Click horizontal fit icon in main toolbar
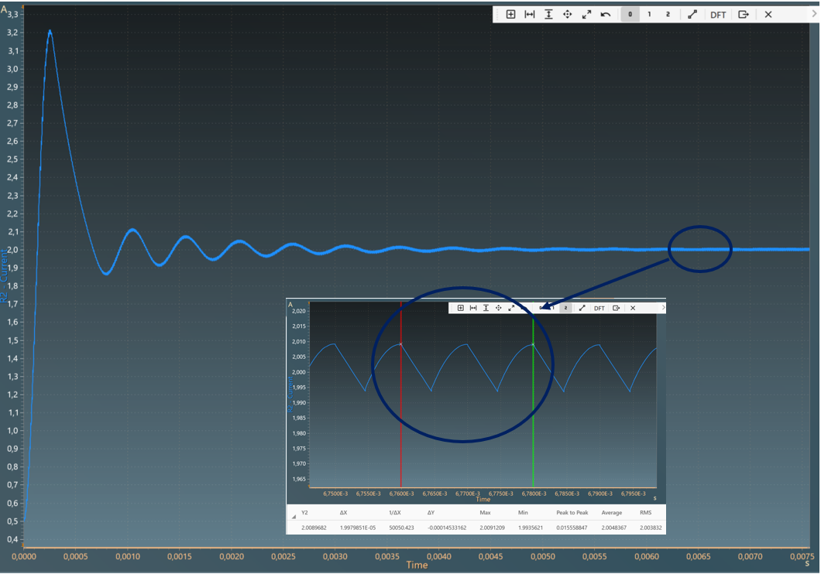The height and width of the screenshot is (574, 821). click(530, 15)
